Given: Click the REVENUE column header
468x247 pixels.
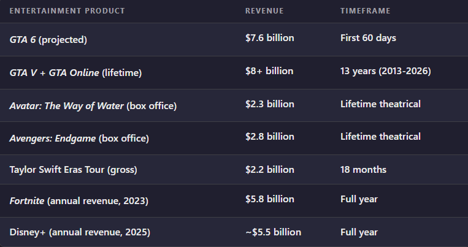Looking at the screenshot, I should click(264, 11).
